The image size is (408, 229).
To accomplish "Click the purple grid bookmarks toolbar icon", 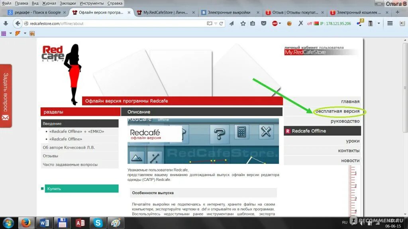I will [4, 33].
